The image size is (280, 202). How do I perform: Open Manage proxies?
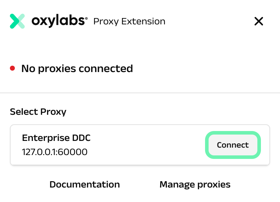click(x=195, y=184)
